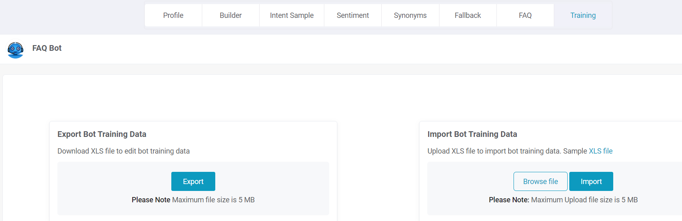Click the Upload XLS file description text
The height and width of the screenshot is (221, 682).
[x=494, y=151]
